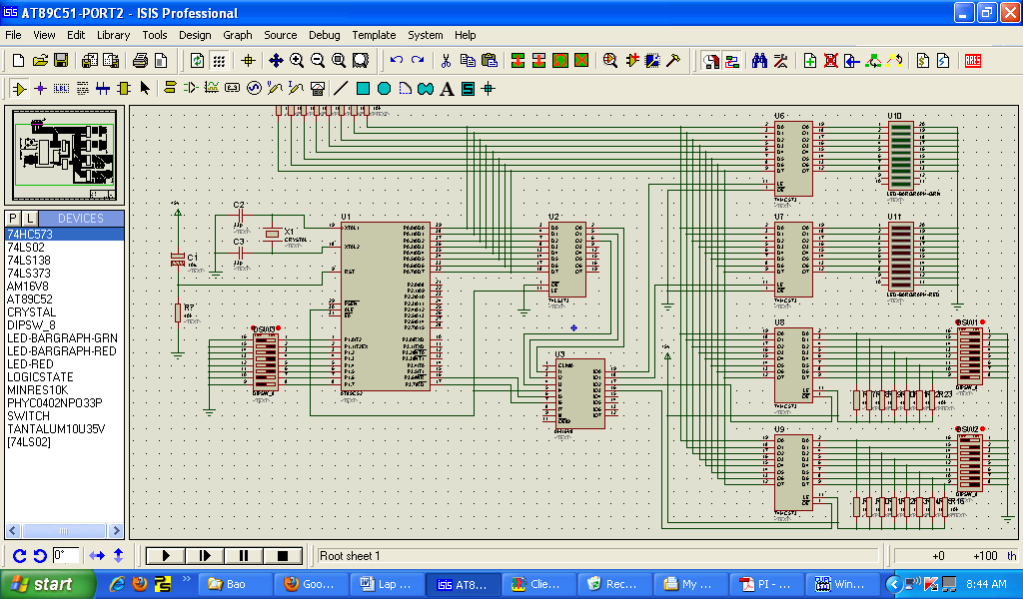Flip vertically with Y-mirror
Screen dimensions: 1023x599
(118, 555)
